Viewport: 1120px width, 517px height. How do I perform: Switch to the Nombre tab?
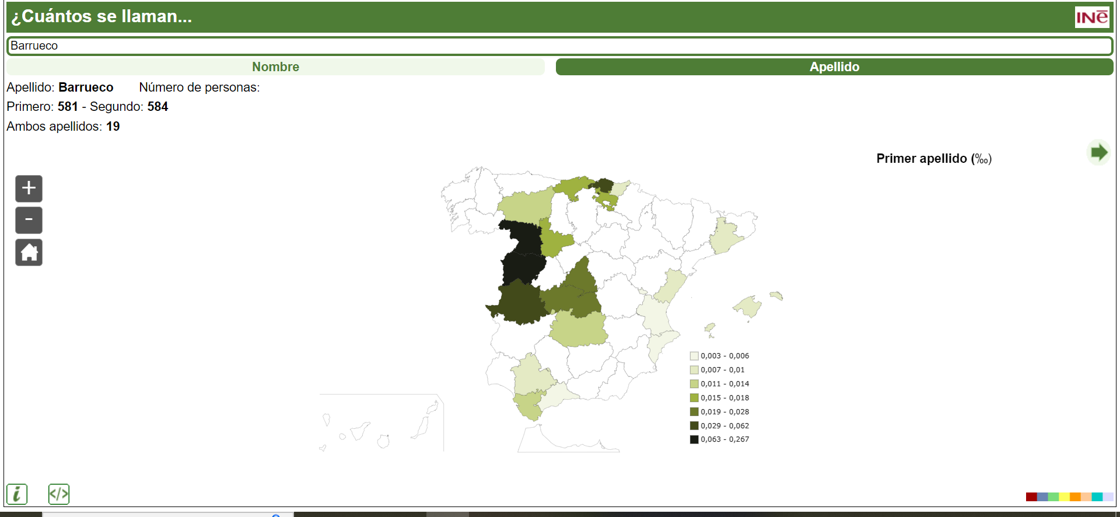point(275,67)
